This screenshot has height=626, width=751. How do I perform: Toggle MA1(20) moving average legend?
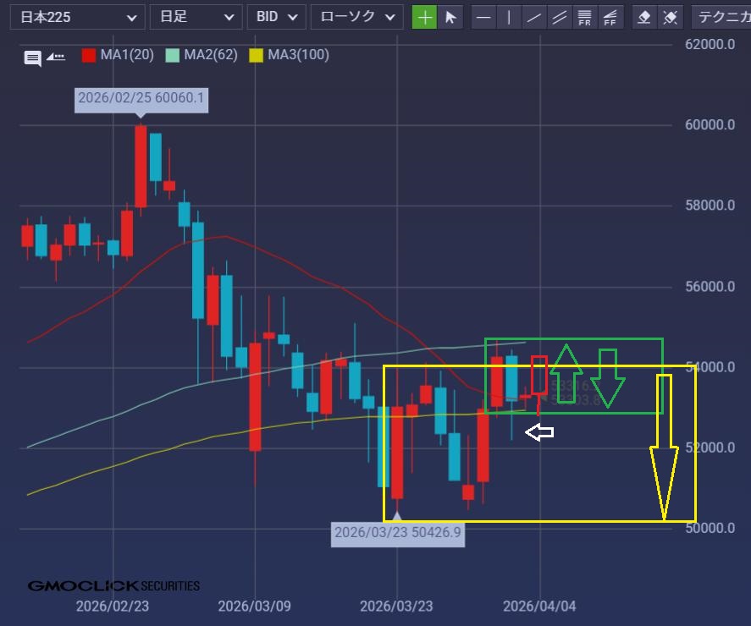pos(118,55)
